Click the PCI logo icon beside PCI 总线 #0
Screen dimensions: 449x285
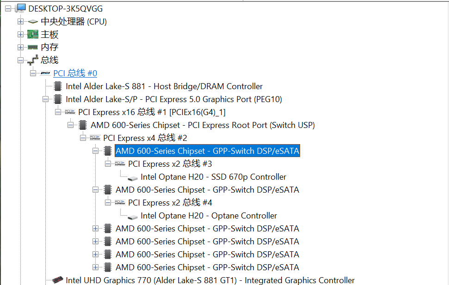(x=45, y=73)
